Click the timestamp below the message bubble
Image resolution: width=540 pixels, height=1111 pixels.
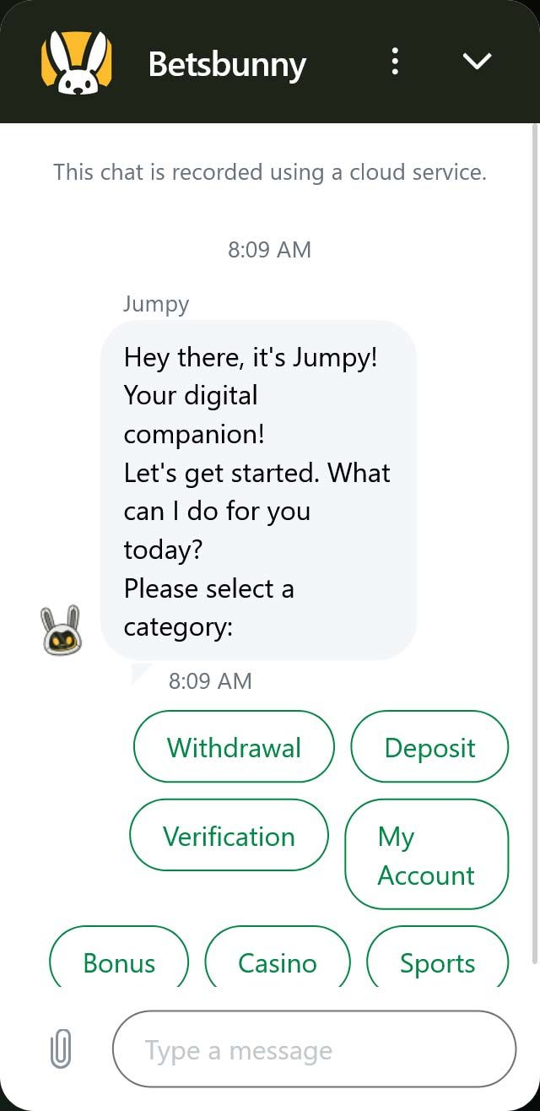[210, 680]
